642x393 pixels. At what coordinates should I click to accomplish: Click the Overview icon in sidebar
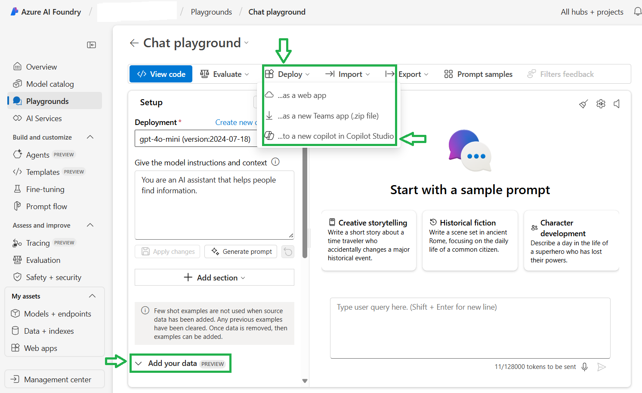click(17, 67)
